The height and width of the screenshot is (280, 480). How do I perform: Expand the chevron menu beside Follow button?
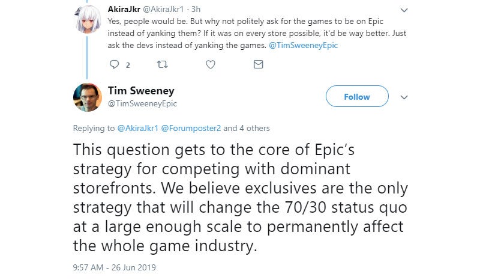point(404,97)
